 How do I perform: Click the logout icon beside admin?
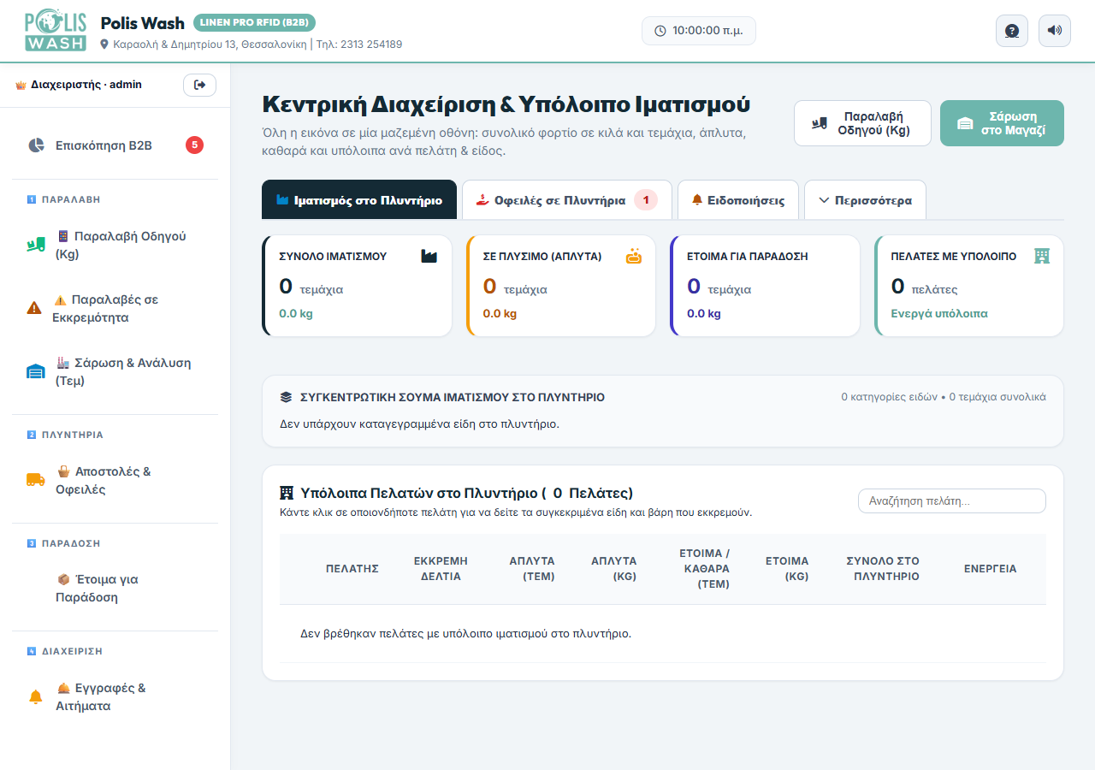point(199,85)
